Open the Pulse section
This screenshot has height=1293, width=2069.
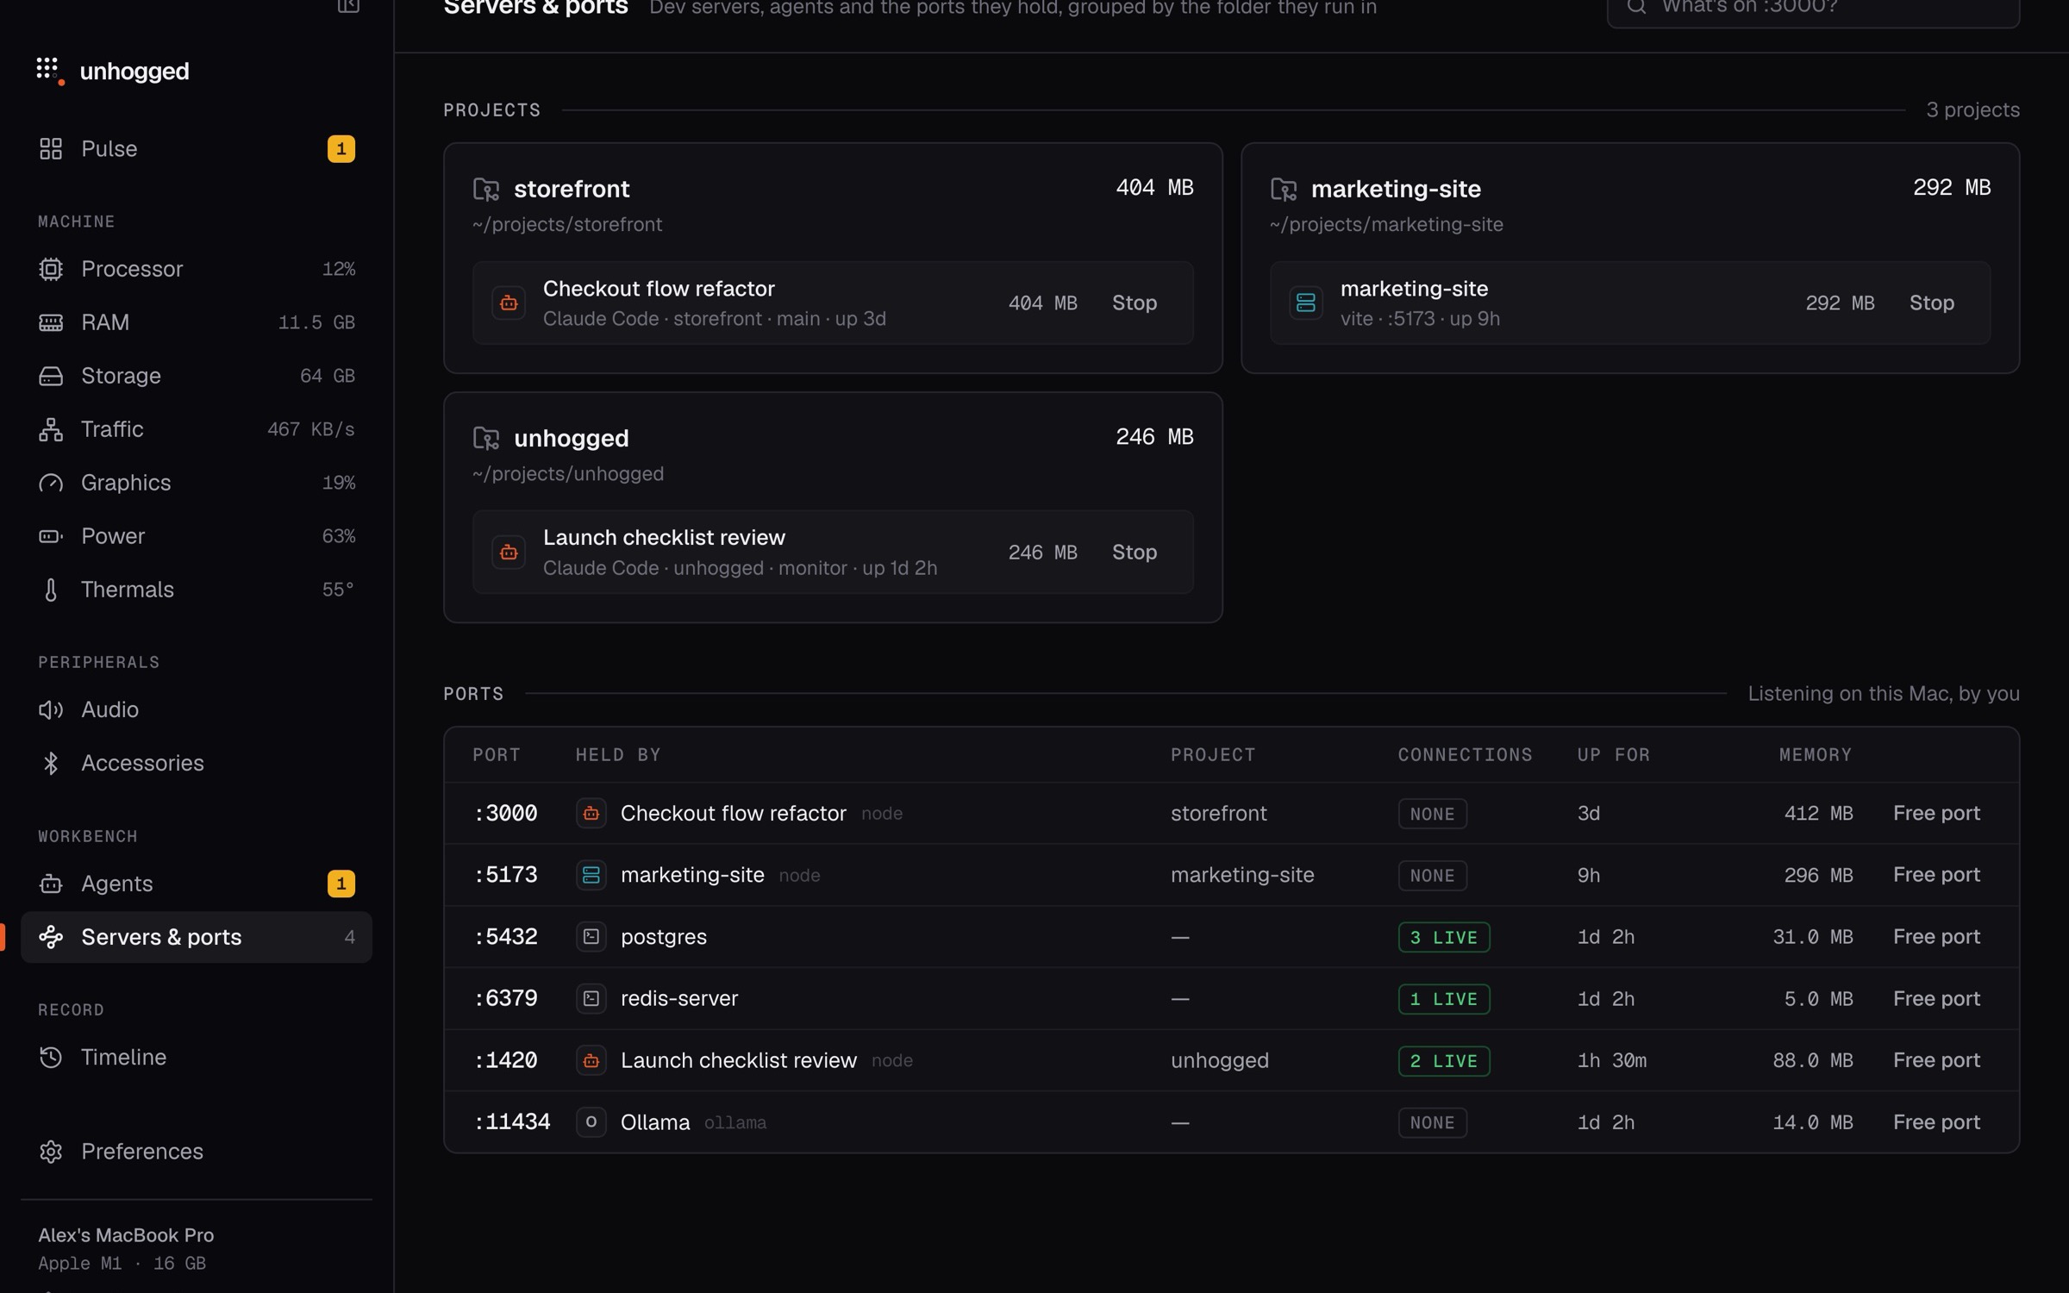pos(197,148)
